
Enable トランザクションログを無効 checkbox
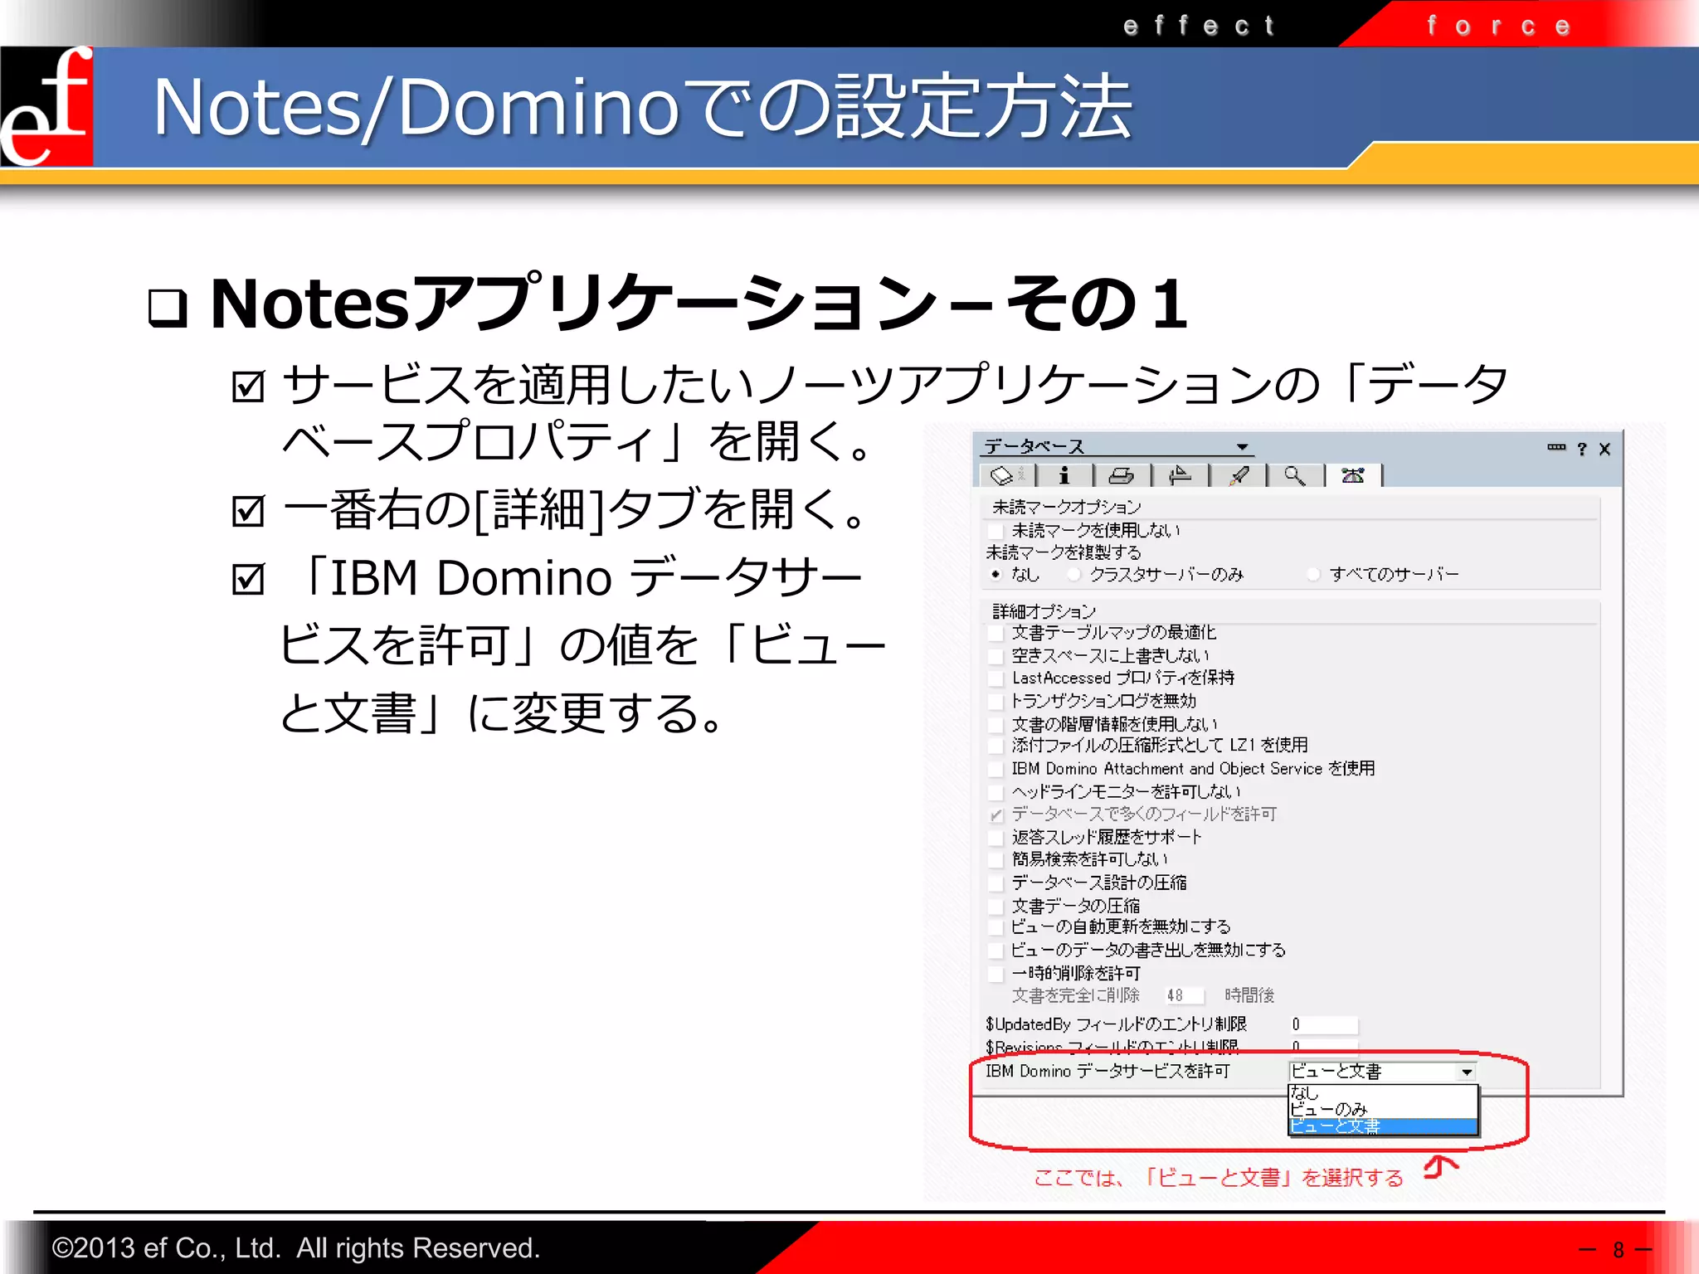pos(996,701)
